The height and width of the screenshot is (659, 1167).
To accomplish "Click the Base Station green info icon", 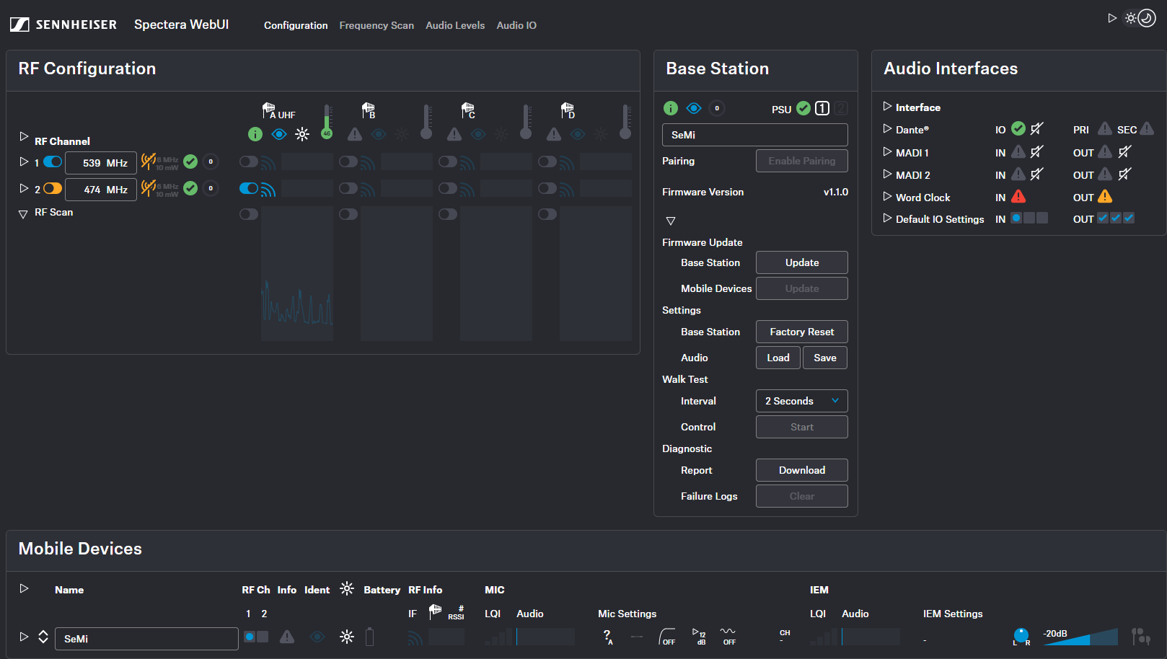I will (671, 108).
